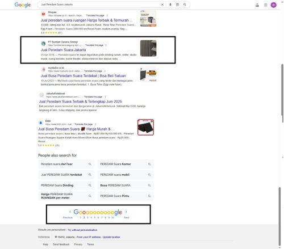Screen dimensions: 284x249
Task: Open three-dot menu of JakartaNotebook result
Action: pos(105,97)
